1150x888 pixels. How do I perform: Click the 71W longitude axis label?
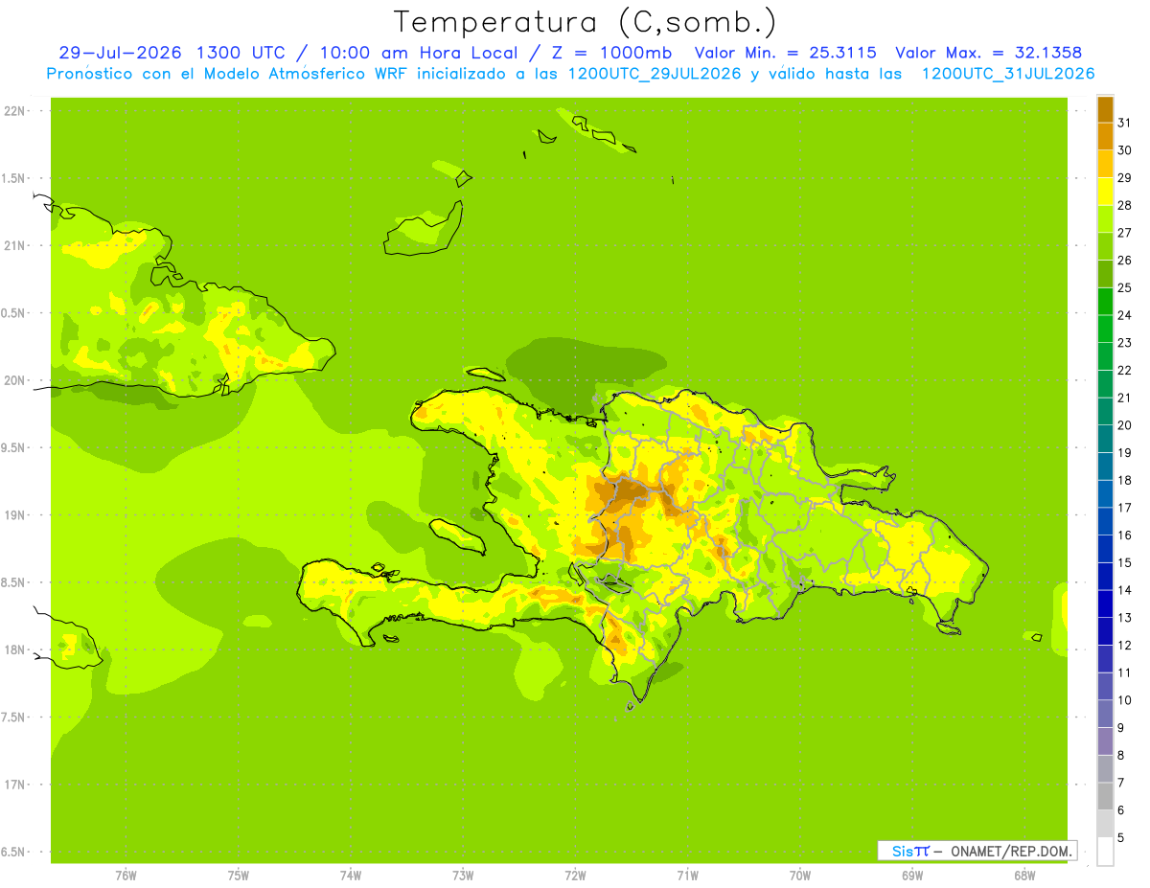pyautogui.click(x=687, y=876)
